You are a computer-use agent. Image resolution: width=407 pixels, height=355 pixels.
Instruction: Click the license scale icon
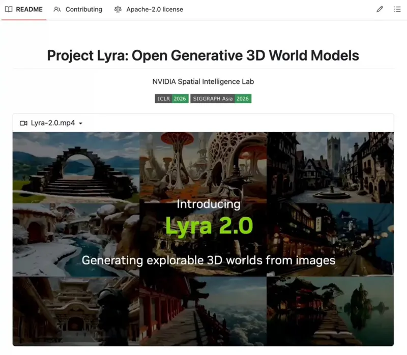point(118,9)
